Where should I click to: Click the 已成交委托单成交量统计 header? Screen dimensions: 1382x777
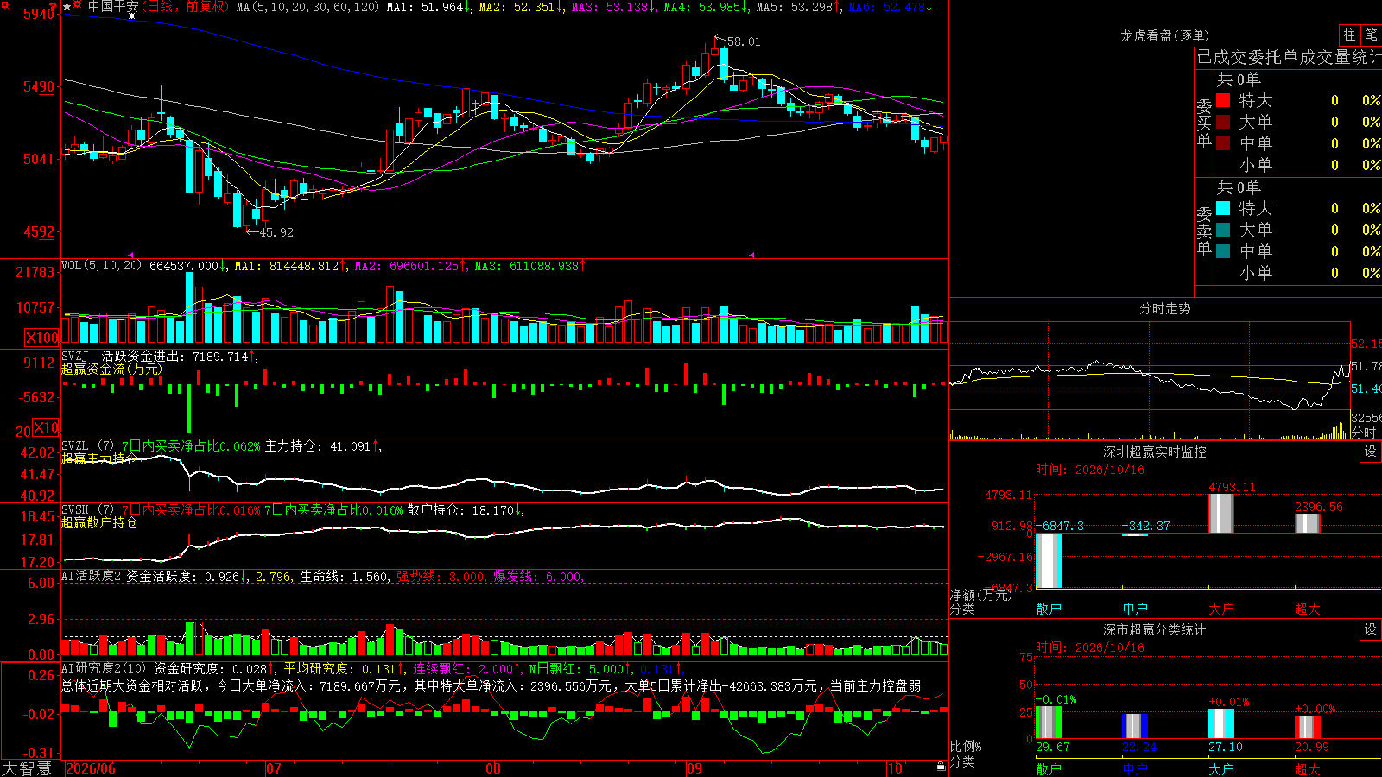point(1289,57)
